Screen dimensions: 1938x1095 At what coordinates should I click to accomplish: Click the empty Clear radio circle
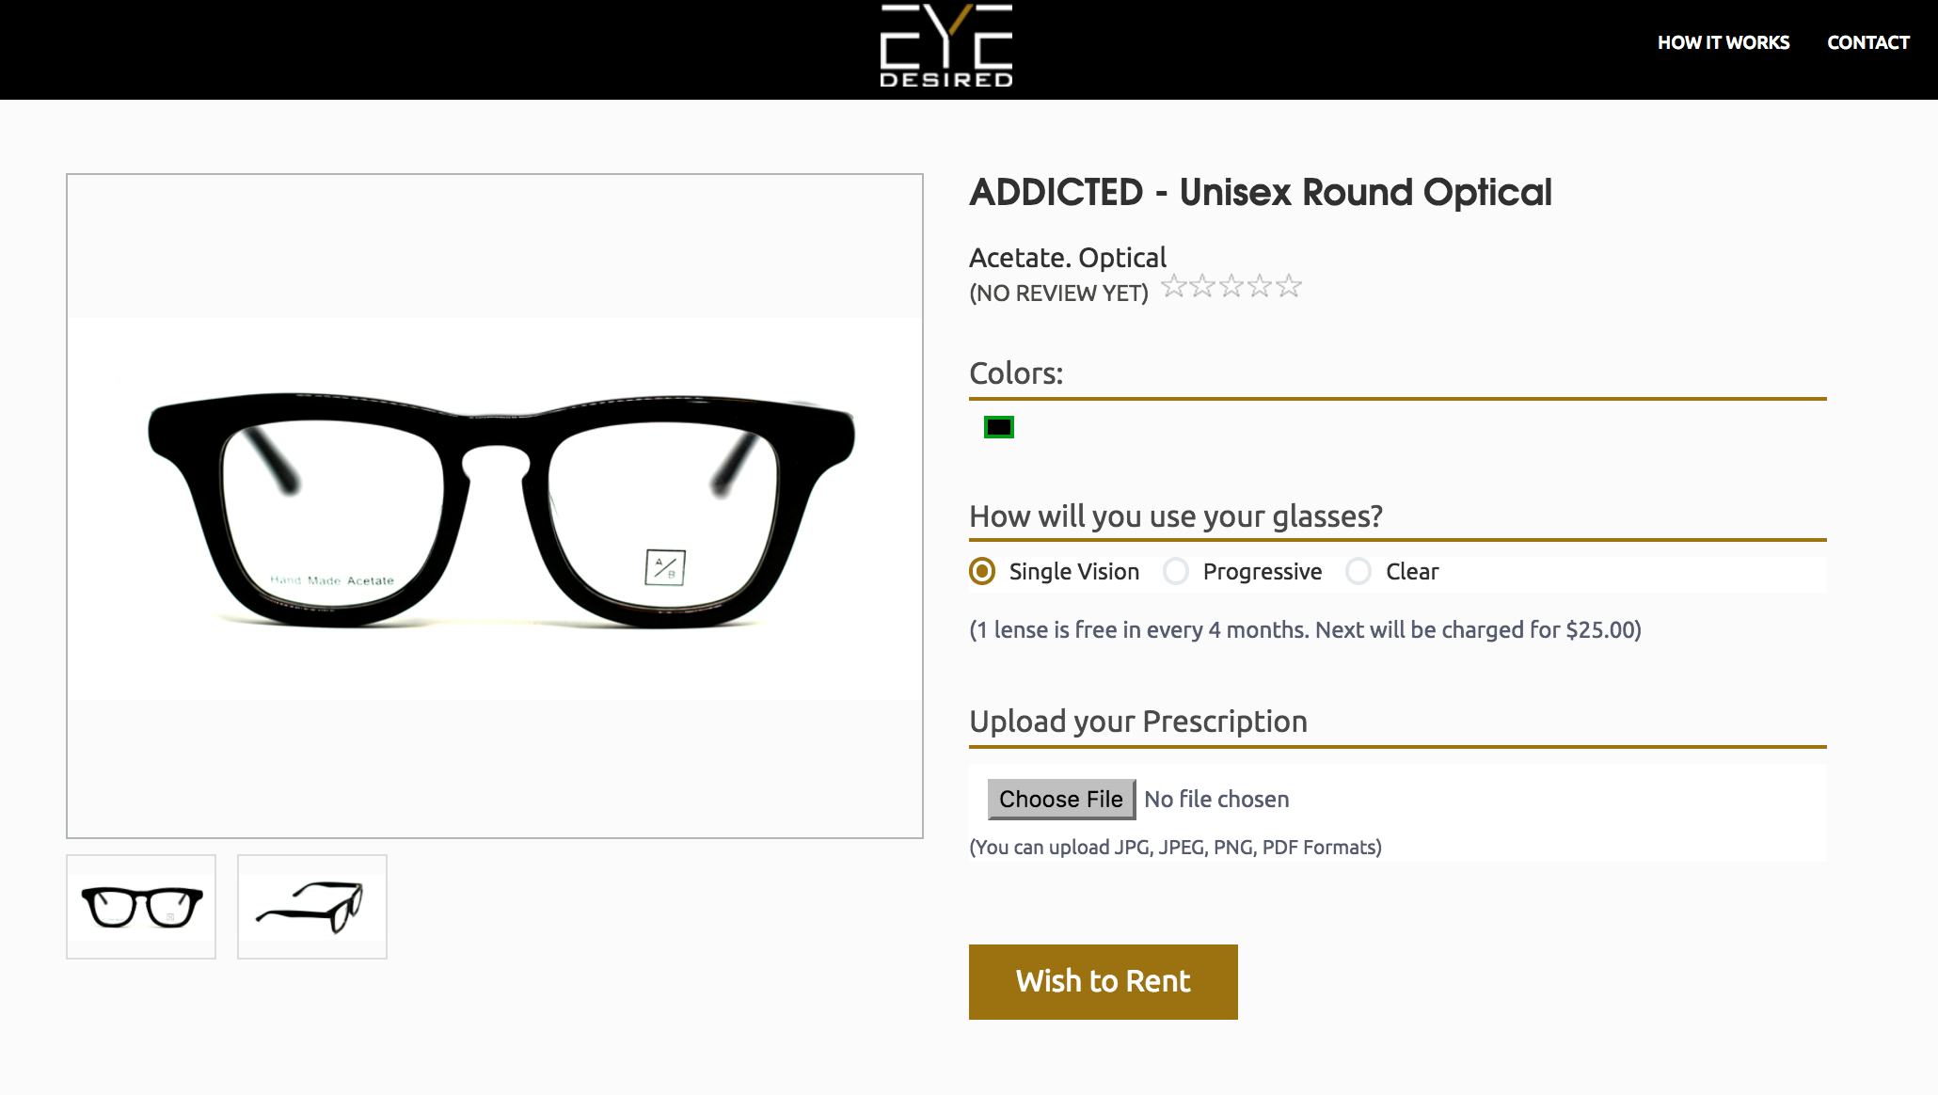tap(1358, 571)
